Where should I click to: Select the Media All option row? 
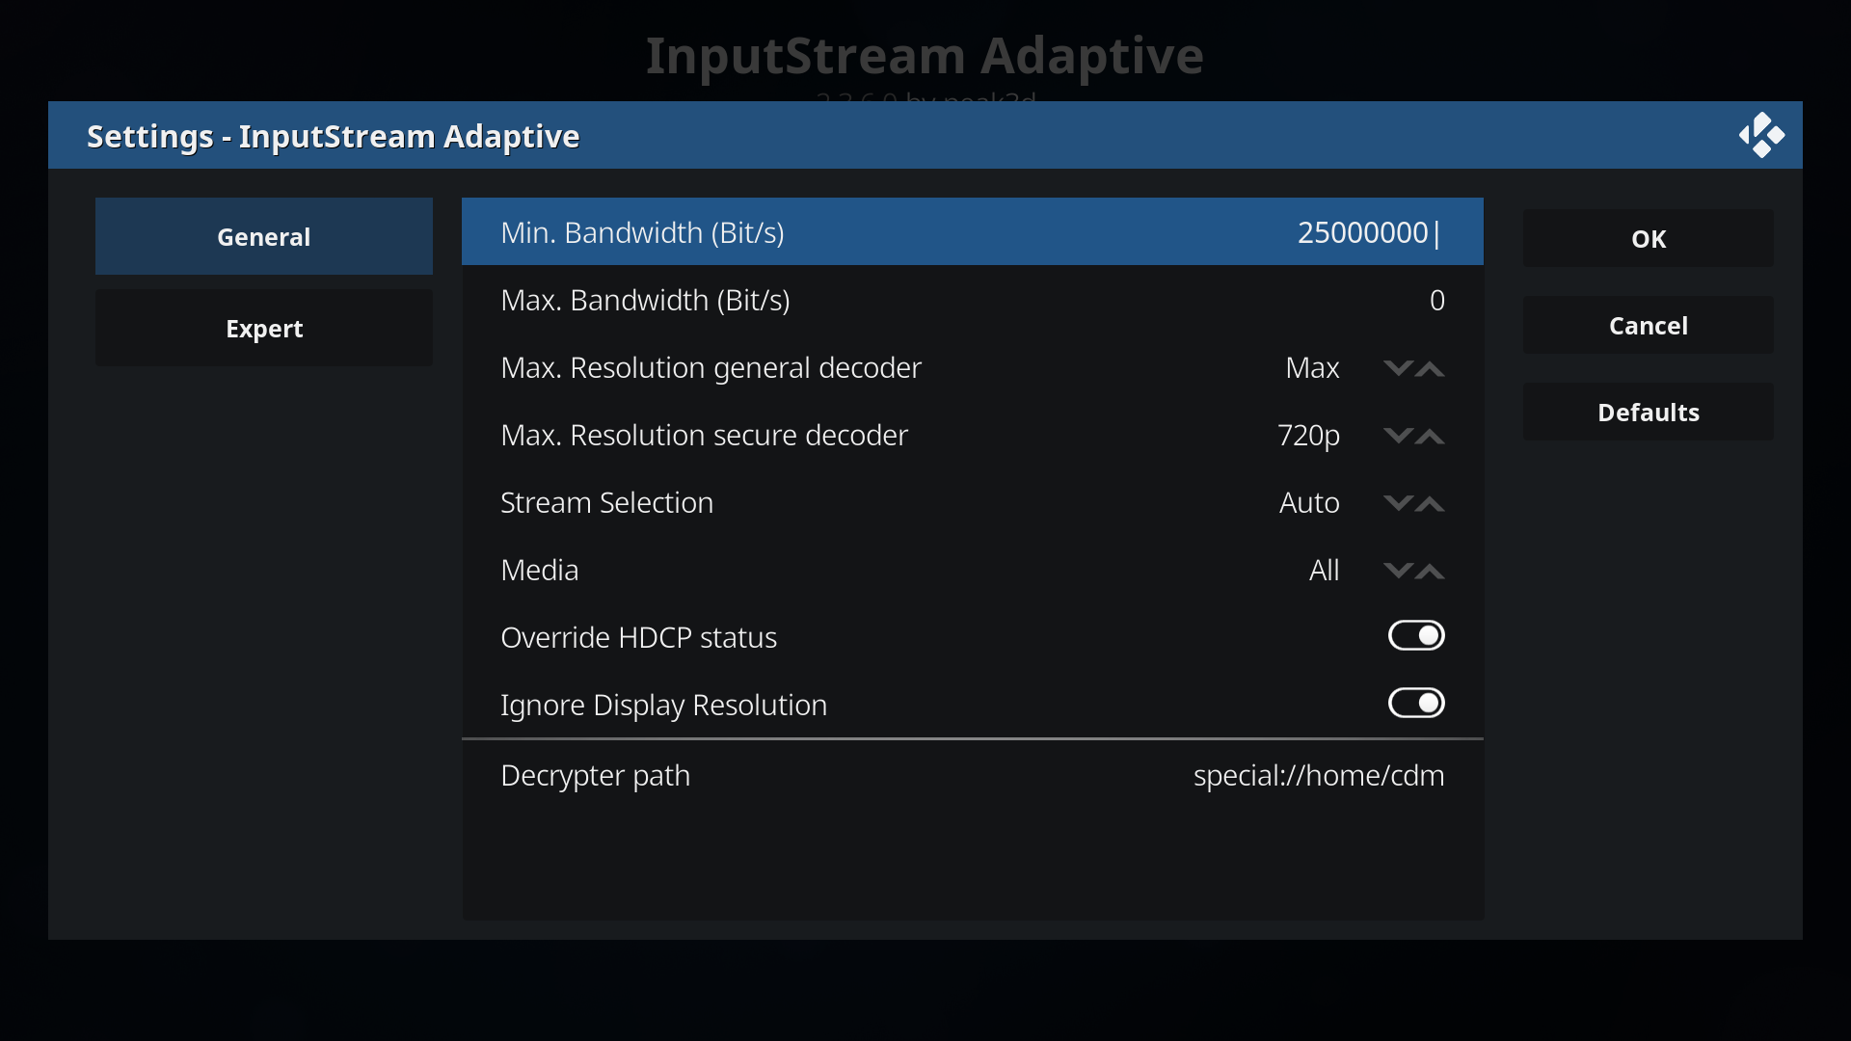click(972, 570)
